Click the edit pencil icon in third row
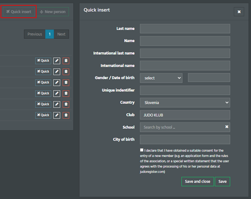The width and height of the screenshot is (251, 199). (x=57, y=82)
